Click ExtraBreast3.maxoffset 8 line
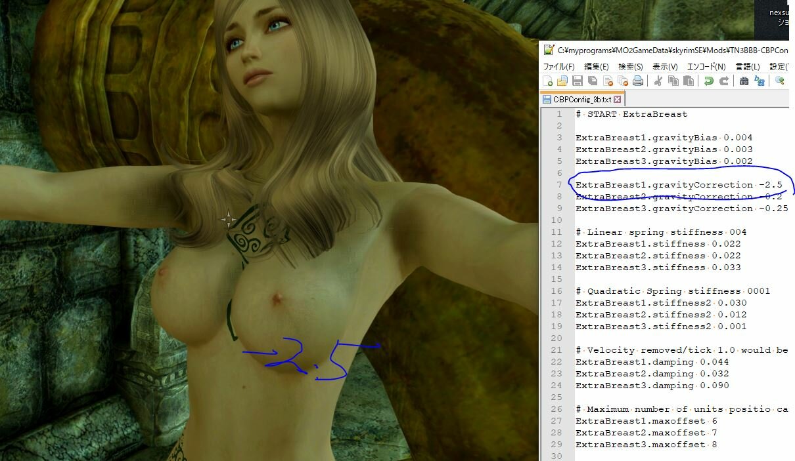This screenshot has width=795, height=461. tap(646, 445)
